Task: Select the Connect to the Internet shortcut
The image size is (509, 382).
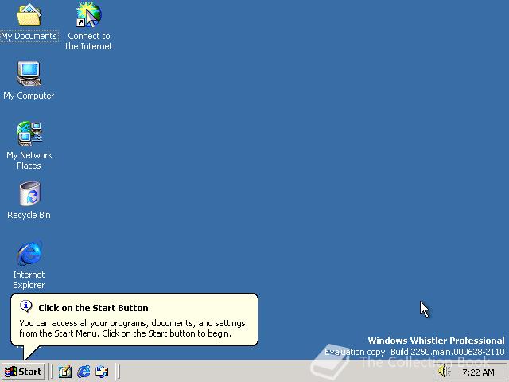Action: coord(88,15)
